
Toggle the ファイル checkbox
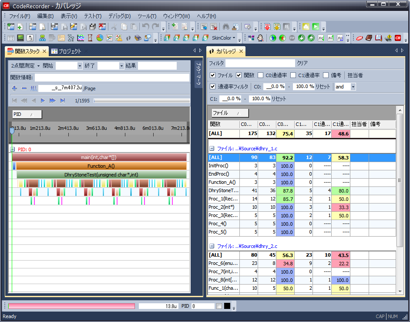point(212,75)
